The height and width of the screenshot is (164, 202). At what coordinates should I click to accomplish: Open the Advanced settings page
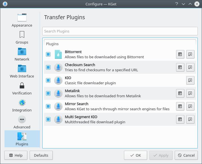click(x=22, y=122)
